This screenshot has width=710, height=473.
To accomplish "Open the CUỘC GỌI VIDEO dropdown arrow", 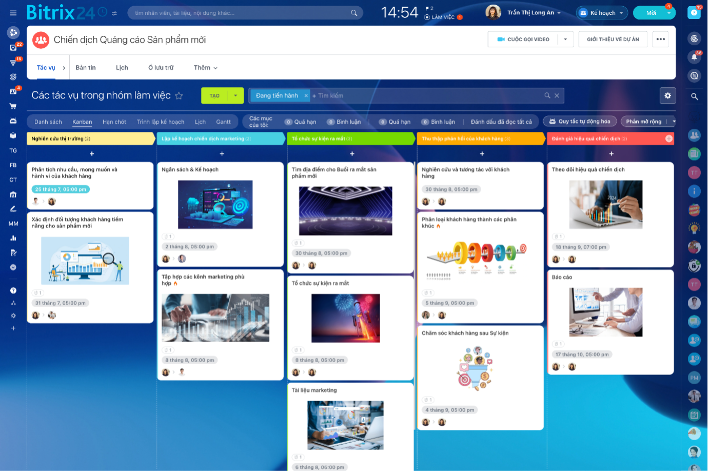I will coord(565,40).
